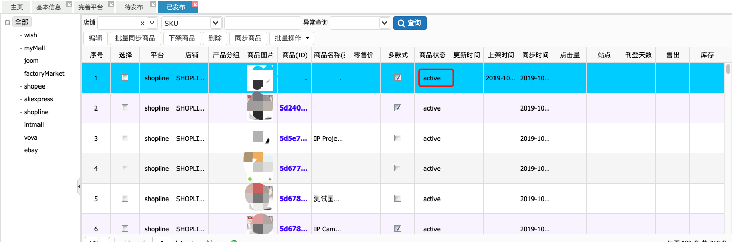
Task: Select myMall in the platform tree
Action: coord(34,48)
